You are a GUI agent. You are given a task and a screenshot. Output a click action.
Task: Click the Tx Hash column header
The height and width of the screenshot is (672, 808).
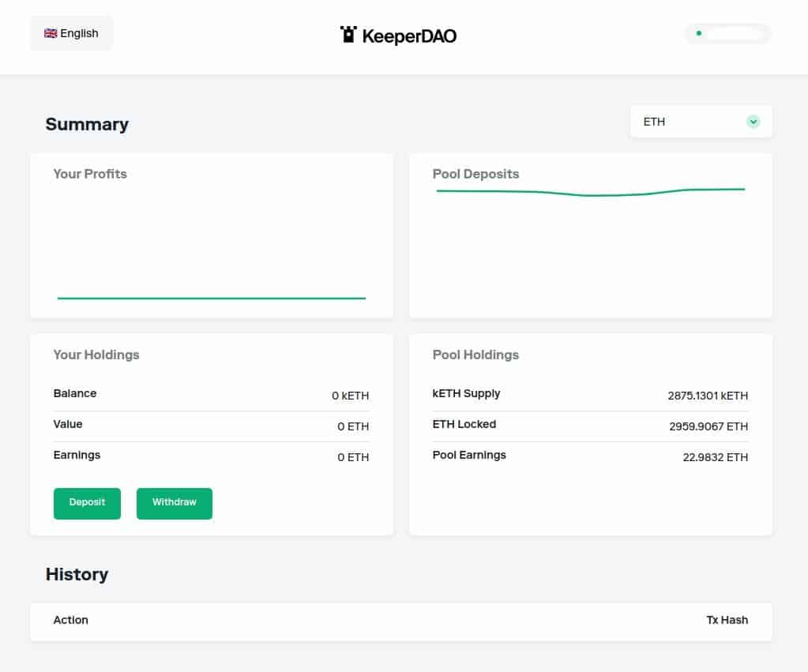click(x=727, y=621)
